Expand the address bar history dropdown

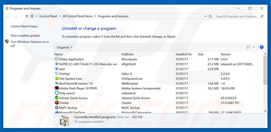(205, 16)
